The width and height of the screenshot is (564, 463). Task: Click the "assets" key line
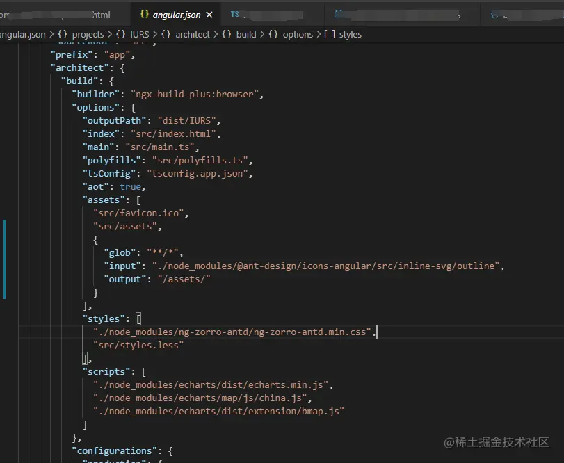111,200
